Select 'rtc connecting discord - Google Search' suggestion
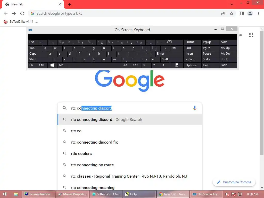Image resolution: width=264 pixels, height=198 pixels. (130, 120)
